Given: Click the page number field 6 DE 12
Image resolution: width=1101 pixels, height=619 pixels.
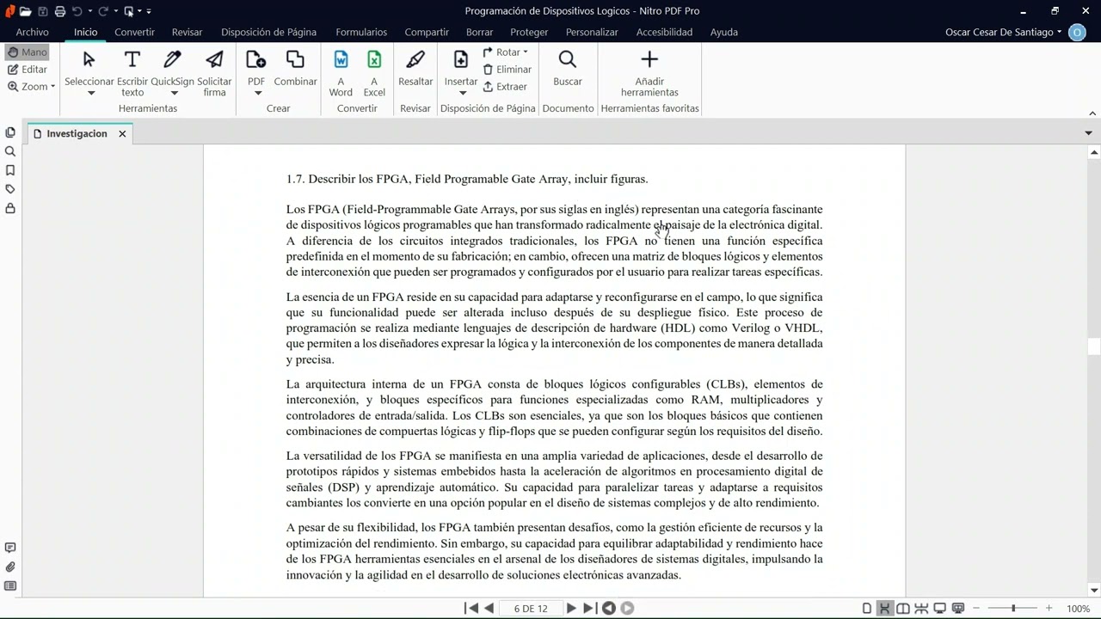Looking at the screenshot, I should point(531,608).
